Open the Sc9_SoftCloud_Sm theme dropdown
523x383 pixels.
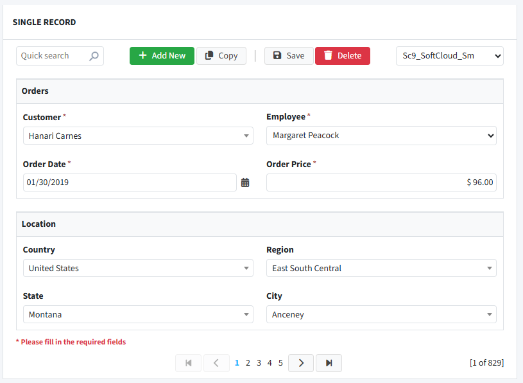450,56
